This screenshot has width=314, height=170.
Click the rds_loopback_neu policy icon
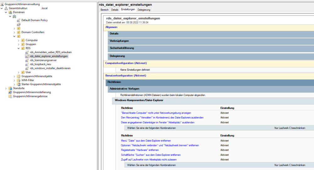(27, 64)
